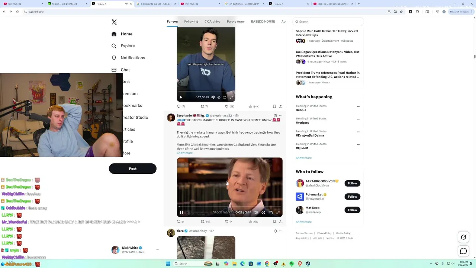Open options for #vttbots trend

coord(358,119)
